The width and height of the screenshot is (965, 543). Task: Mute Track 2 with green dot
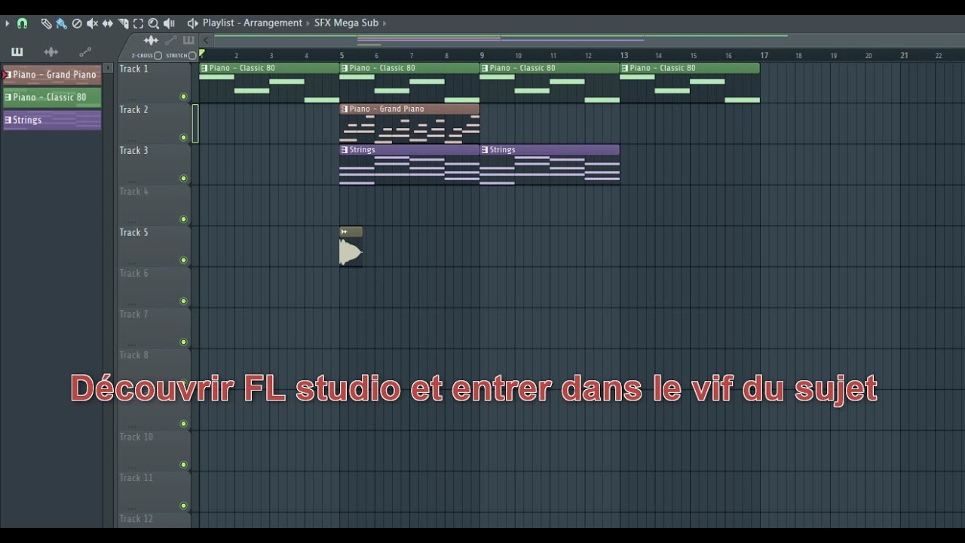pyautogui.click(x=183, y=137)
